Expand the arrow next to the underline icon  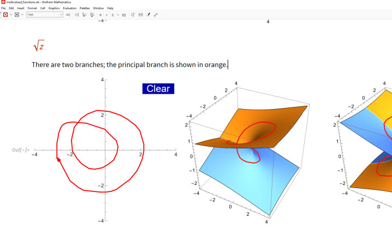tap(118, 14)
